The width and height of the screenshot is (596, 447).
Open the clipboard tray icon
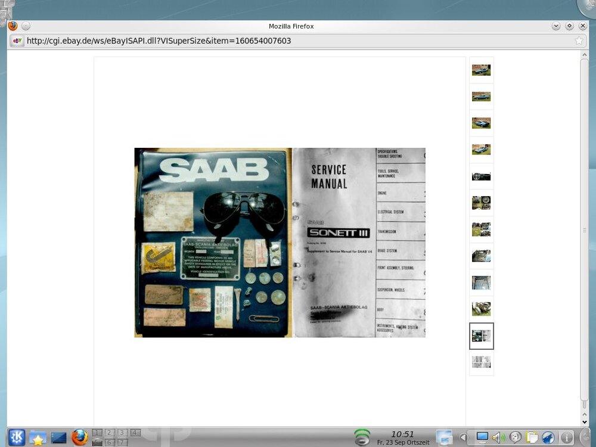pos(532,437)
